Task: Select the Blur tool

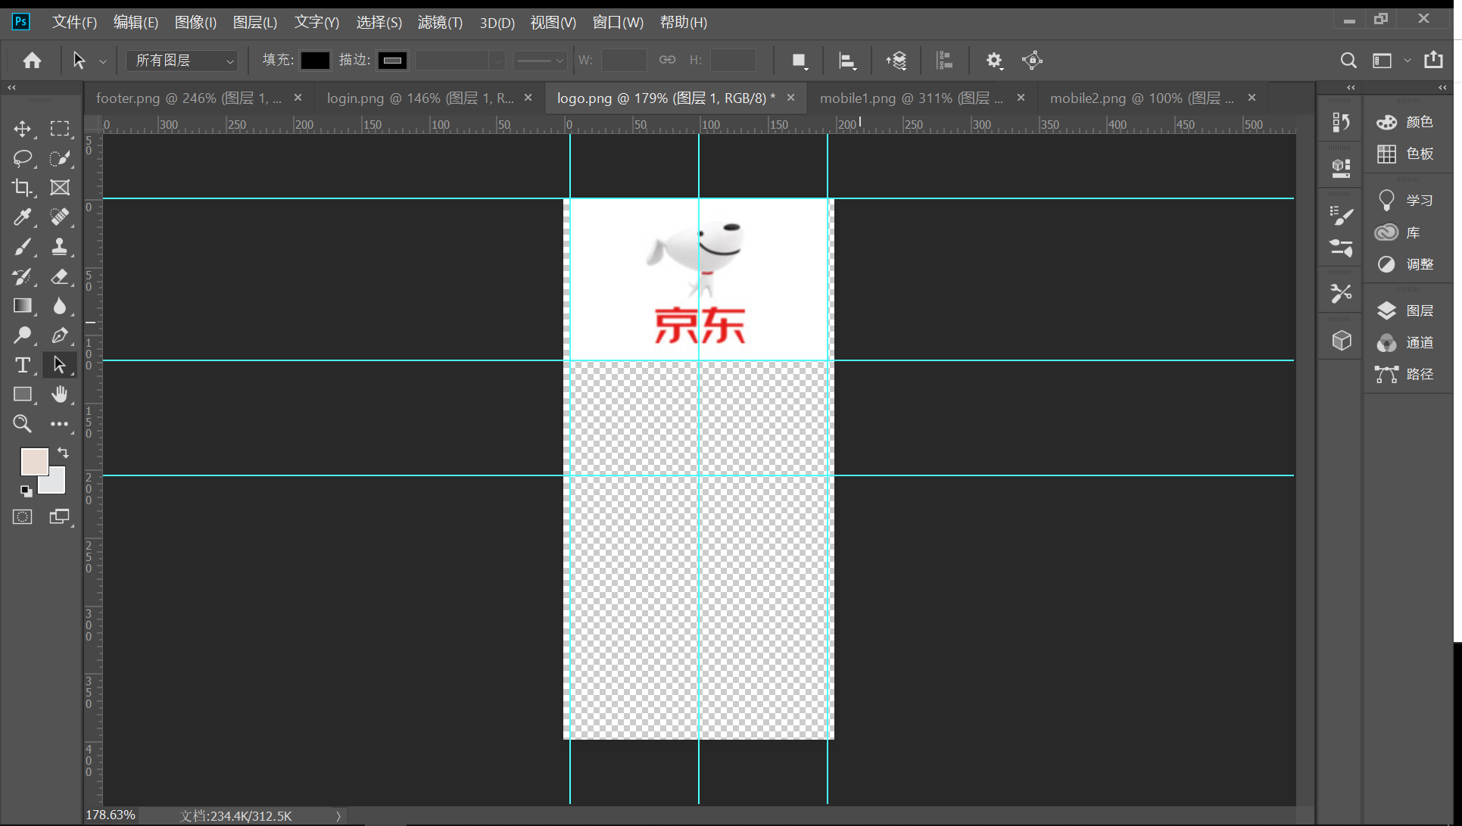Action: pos(60,306)
